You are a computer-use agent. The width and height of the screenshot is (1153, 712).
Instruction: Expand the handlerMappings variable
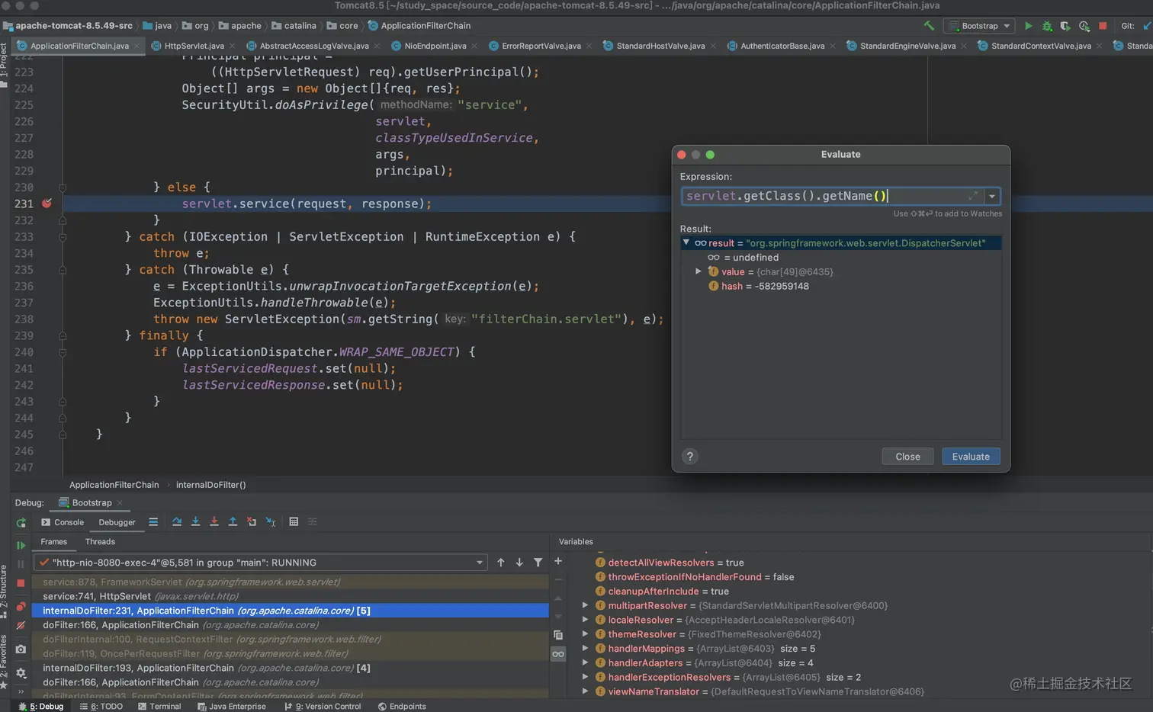(586, 649)
